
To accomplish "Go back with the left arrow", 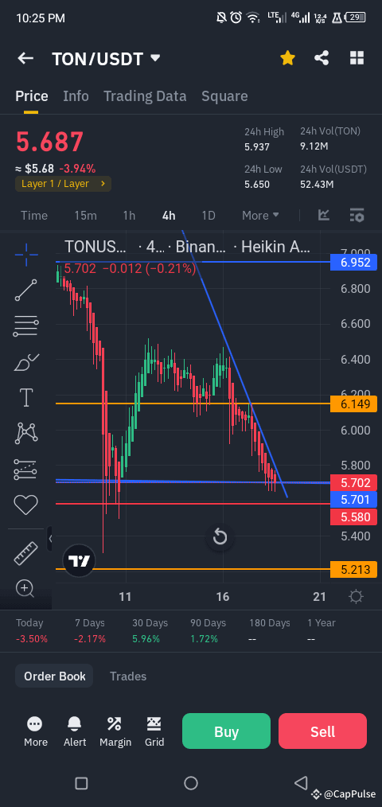I will point(25,58).
